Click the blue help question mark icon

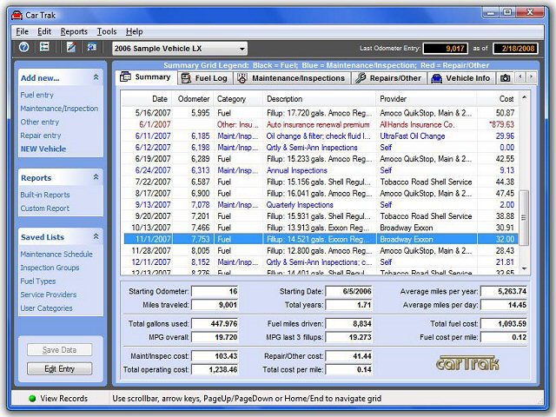pyautogui.click(x=24, y=47)
